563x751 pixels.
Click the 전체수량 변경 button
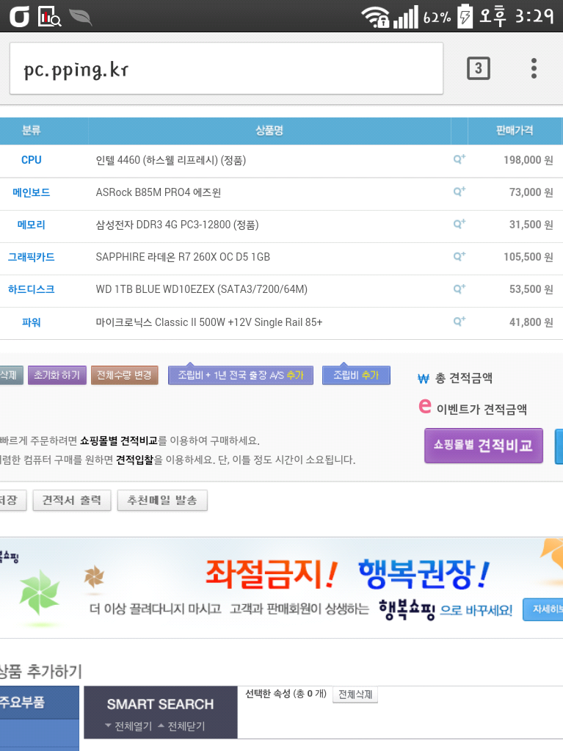coord(125,375)
